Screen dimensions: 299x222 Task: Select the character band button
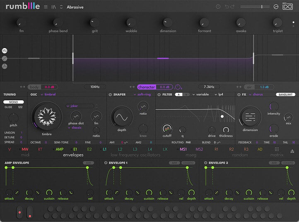click(x=147, y=87)
